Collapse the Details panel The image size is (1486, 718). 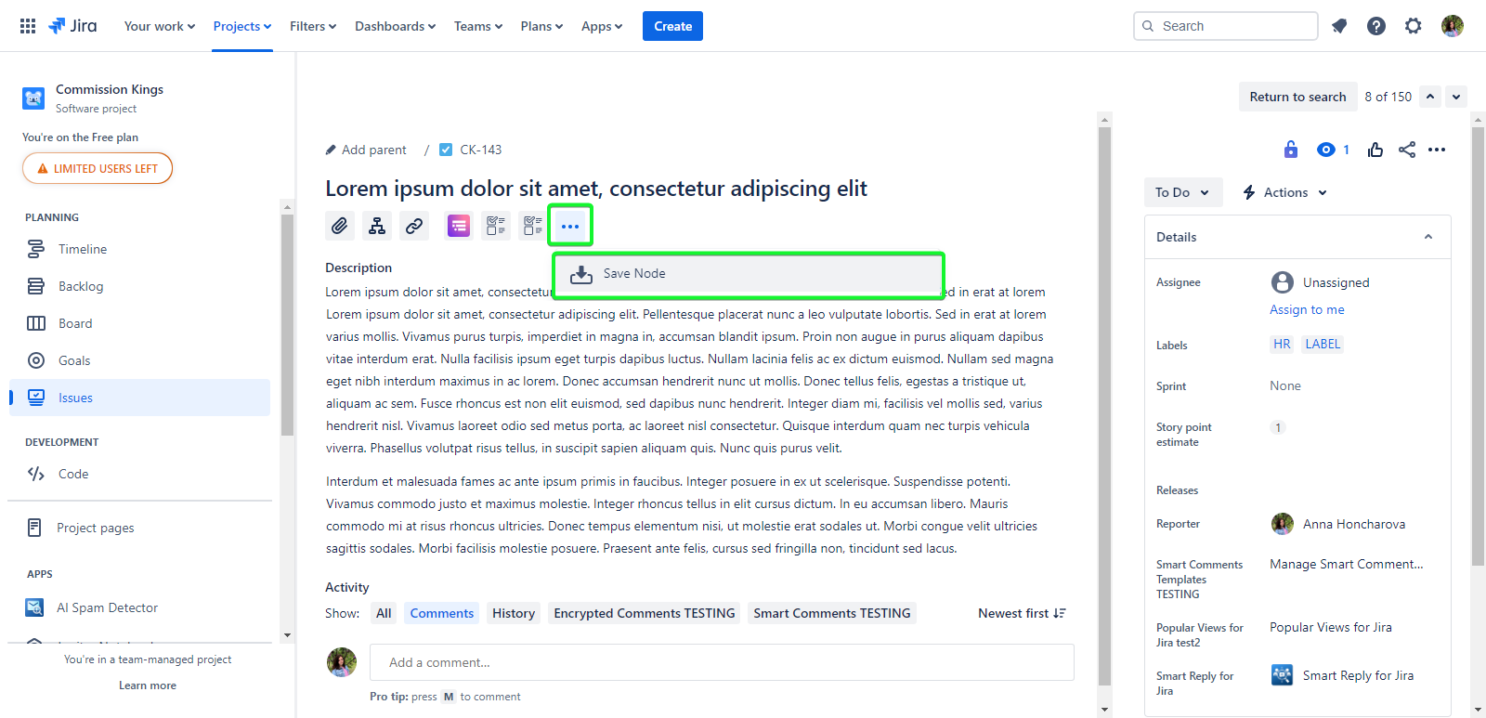[x=1428, y=237]
